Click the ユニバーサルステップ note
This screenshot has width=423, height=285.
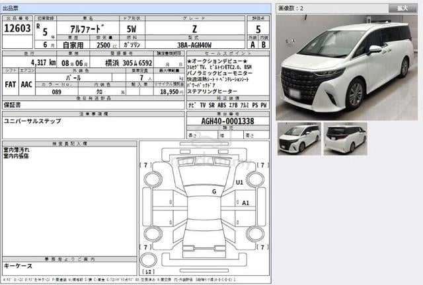click(x=32, y=121)
